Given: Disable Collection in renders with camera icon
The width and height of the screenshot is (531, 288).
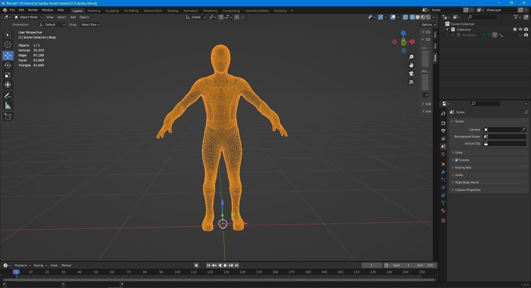Looking at the screenshot, I should click(526, 29).
